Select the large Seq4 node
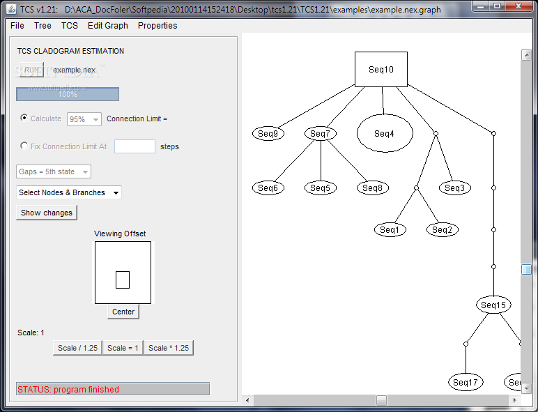Viewport: 538px width, 412px height. coord(385,133)
